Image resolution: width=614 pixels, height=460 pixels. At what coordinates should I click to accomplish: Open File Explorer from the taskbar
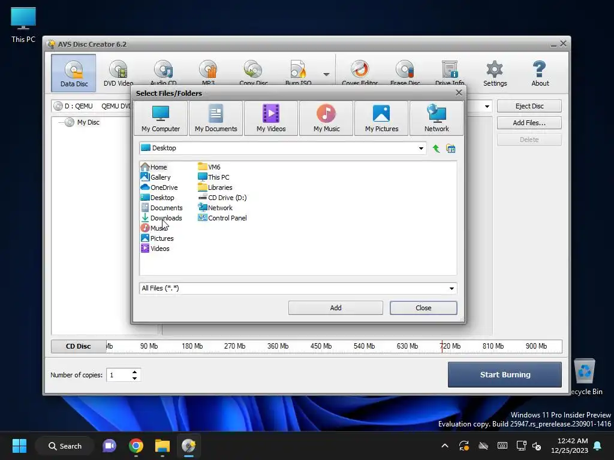162,446
